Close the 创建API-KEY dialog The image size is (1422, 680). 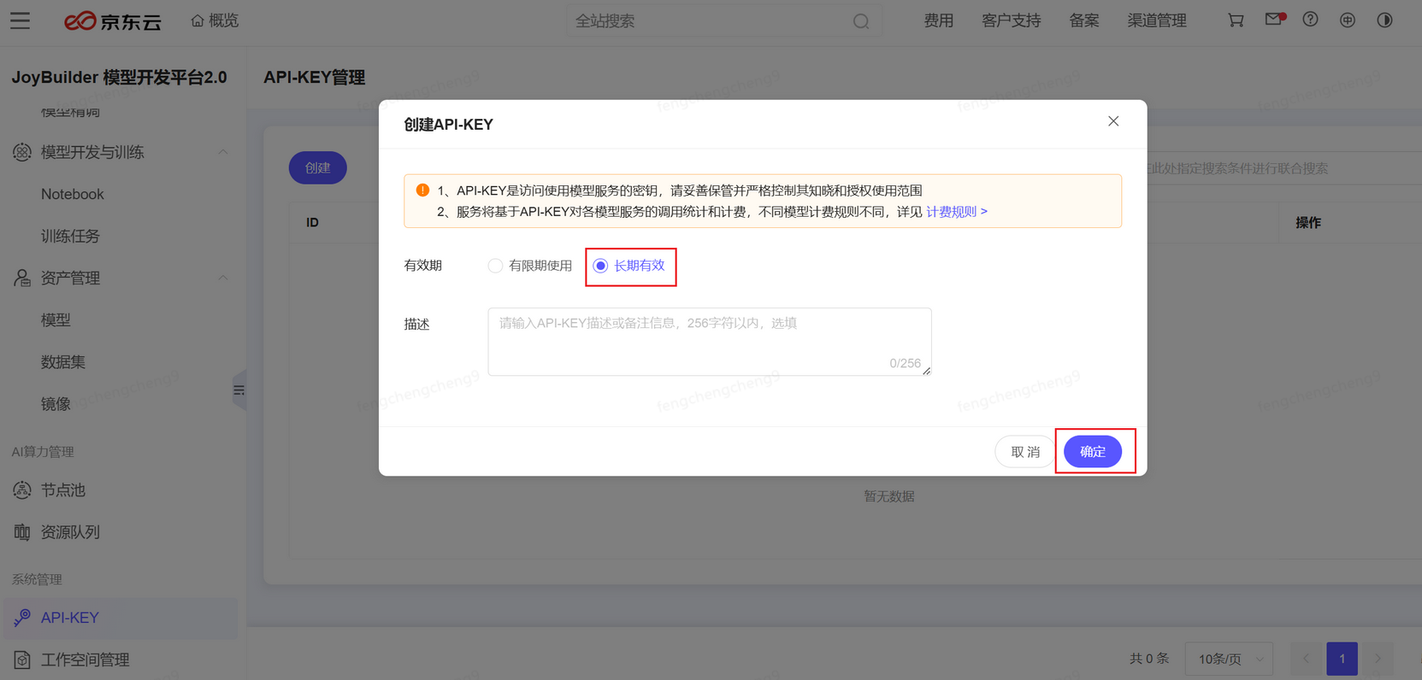coord(1113,121)
